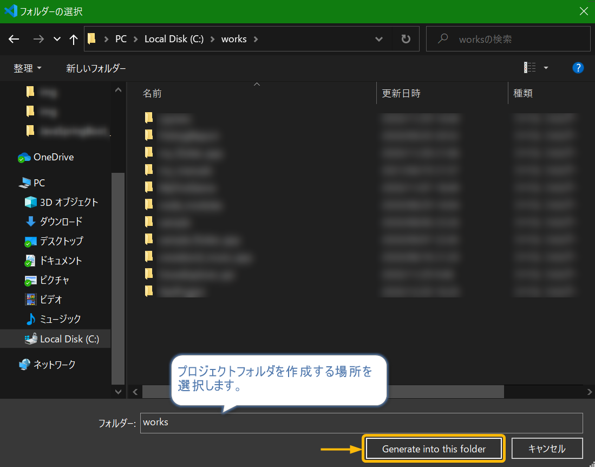This screenshot has height=467, width=595.
Task: Open recent locations dropdown arrow
Action: click(x=57, y=39)
